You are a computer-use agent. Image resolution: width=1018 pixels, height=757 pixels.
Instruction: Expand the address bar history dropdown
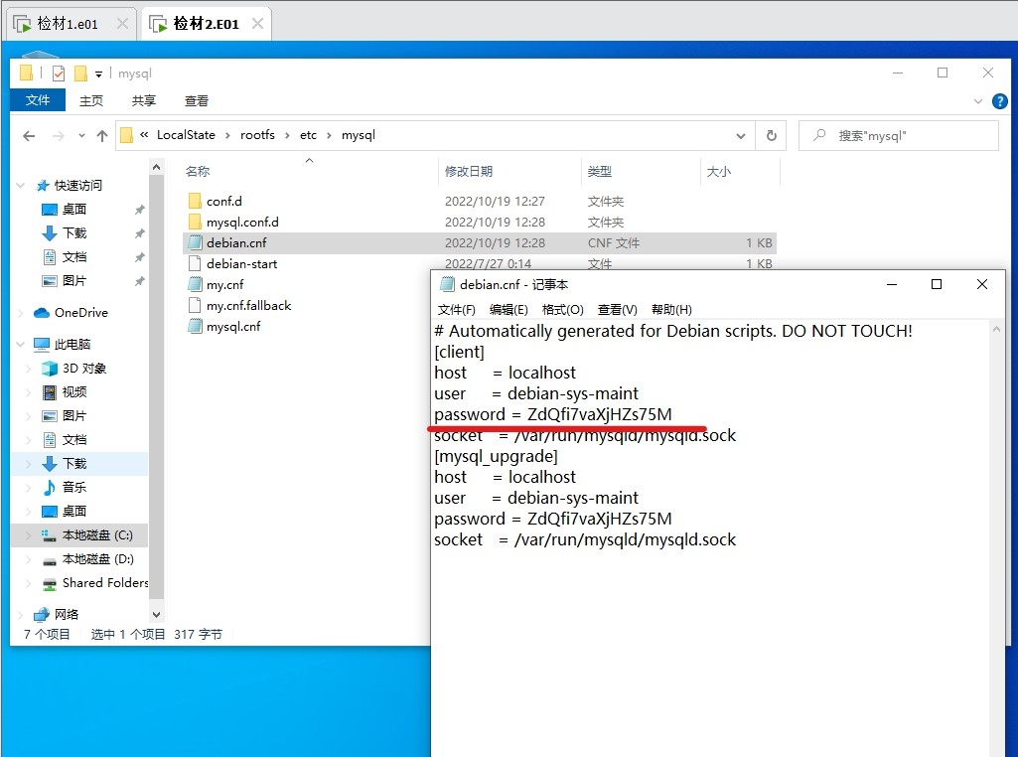coord(741,136)
